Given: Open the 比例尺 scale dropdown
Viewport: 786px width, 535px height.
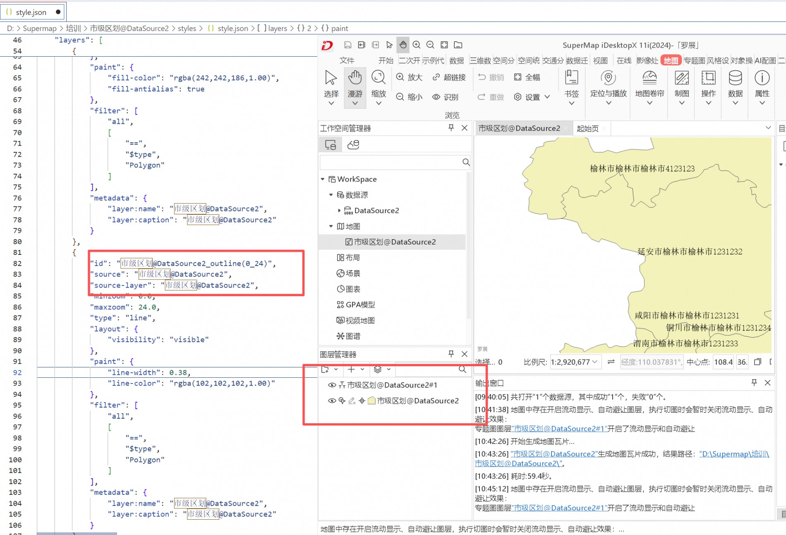Looking at the screenshot, I should coord(594,362).
